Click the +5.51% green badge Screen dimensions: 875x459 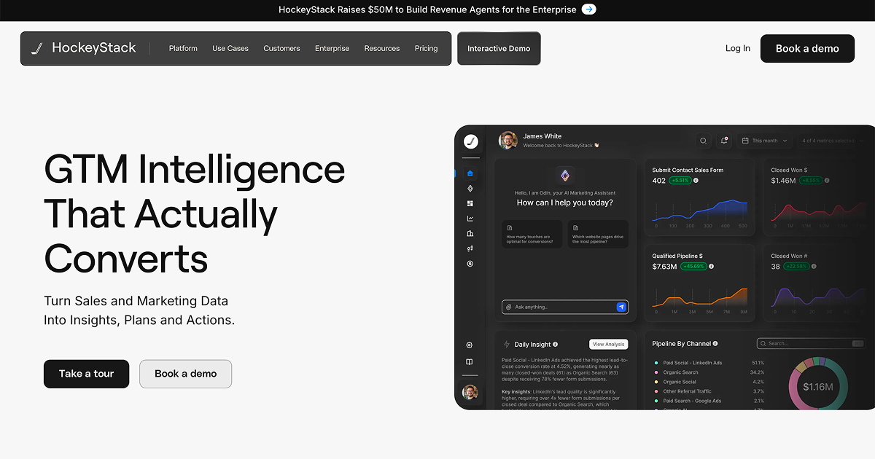coord(680,180)
